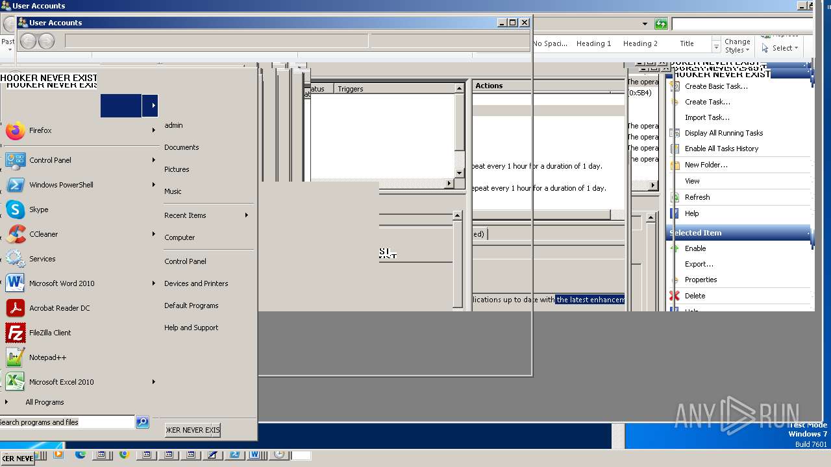Click the clock icon in the taskbar
Viewport: 831px width, 467px height.
pos(279,455)
